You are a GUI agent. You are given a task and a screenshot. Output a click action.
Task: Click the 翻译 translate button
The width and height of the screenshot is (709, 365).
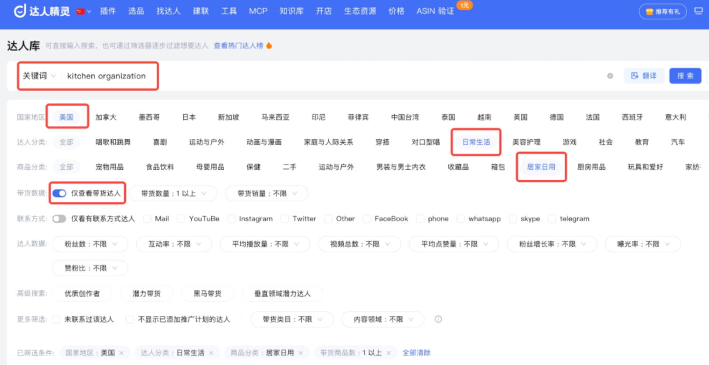point(644,76)
